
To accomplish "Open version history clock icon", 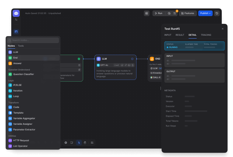I will 217,13.
